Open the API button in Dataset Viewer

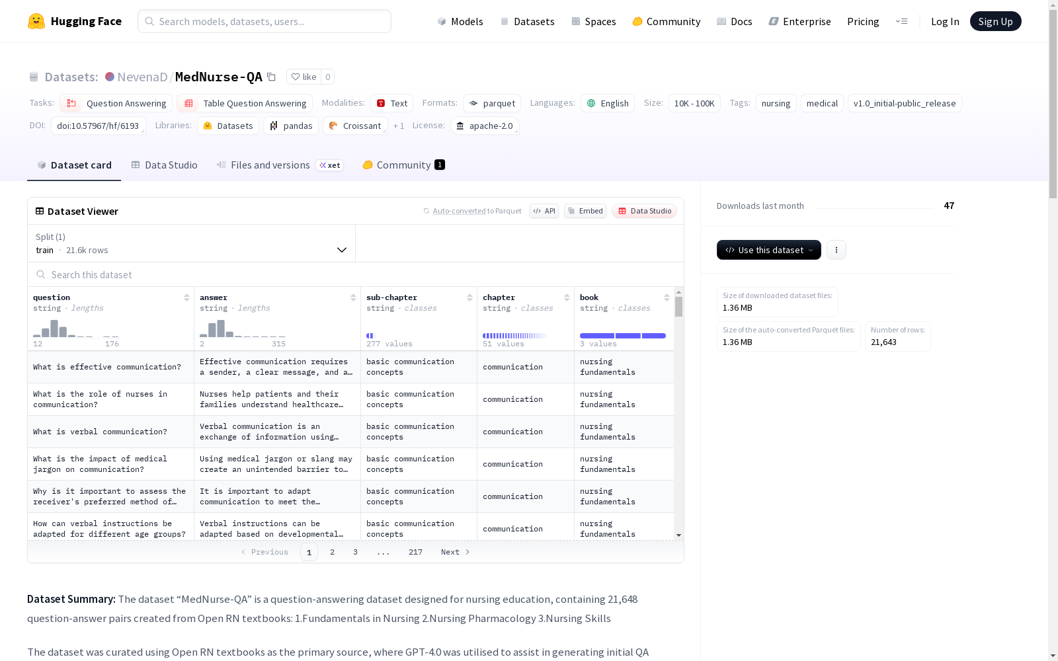click(x=544, y=211)
